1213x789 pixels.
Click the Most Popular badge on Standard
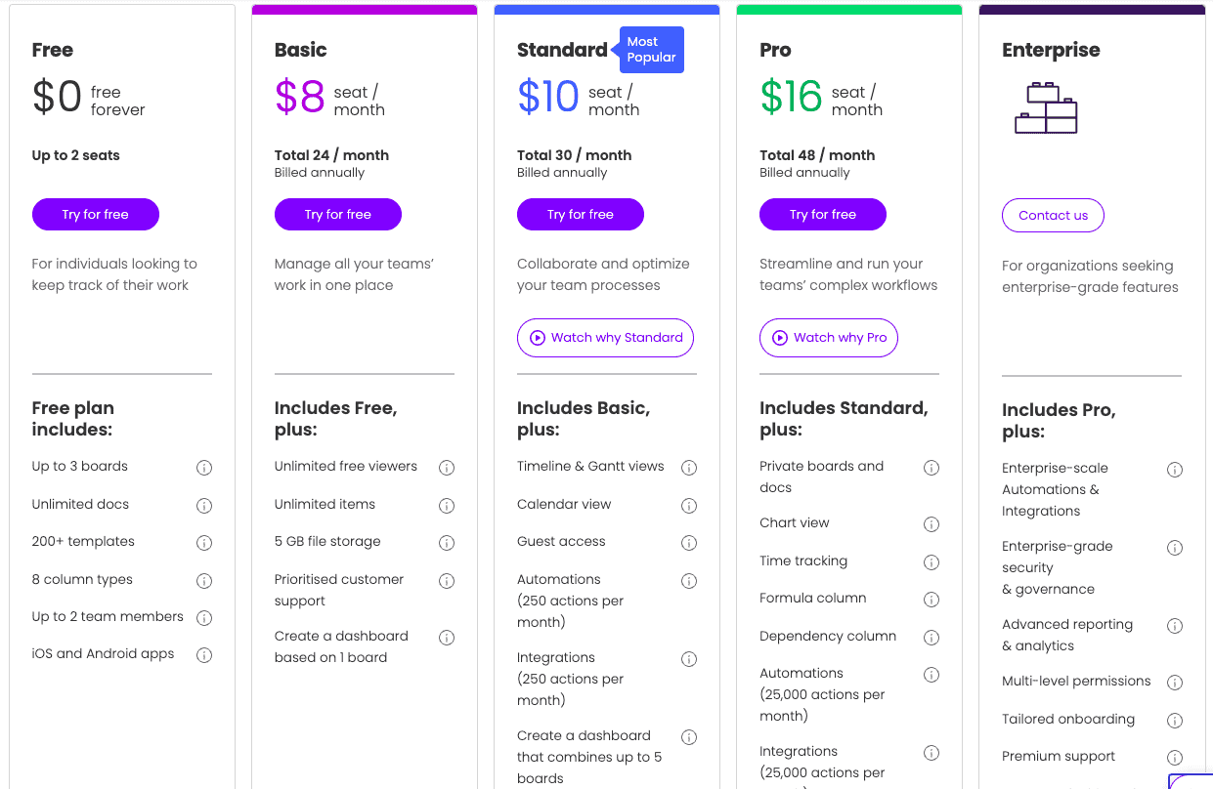pos(651,49)
